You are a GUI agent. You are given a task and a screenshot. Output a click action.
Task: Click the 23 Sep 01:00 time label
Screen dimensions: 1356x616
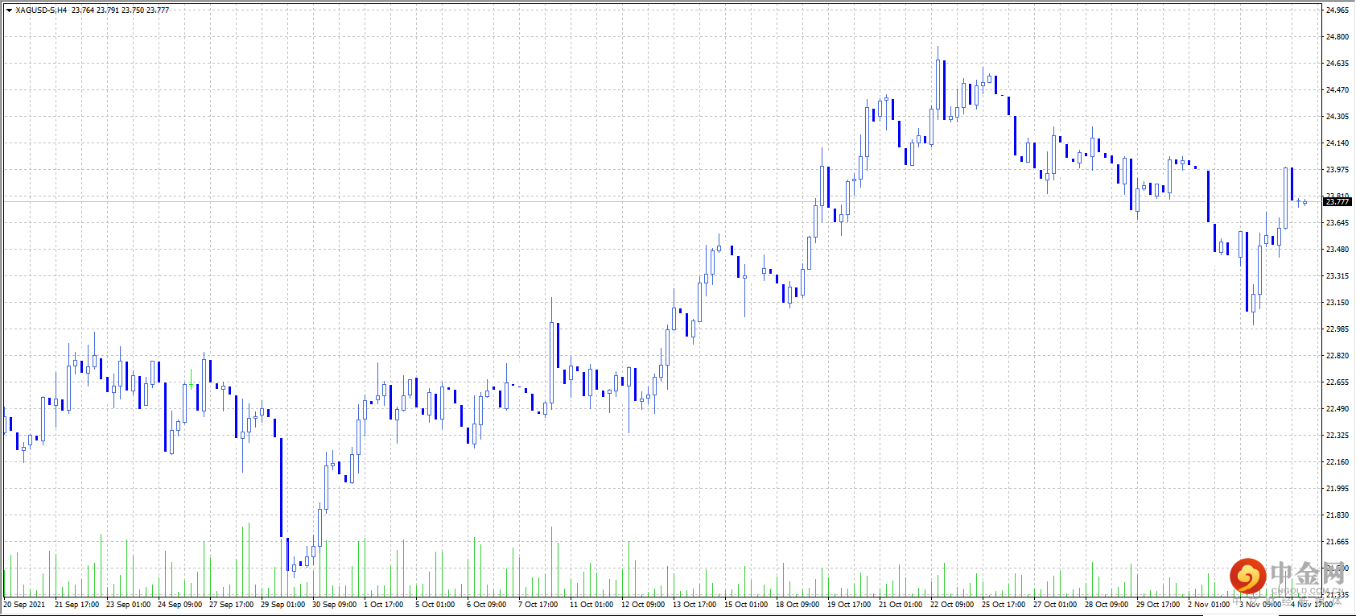pos(129,605)
